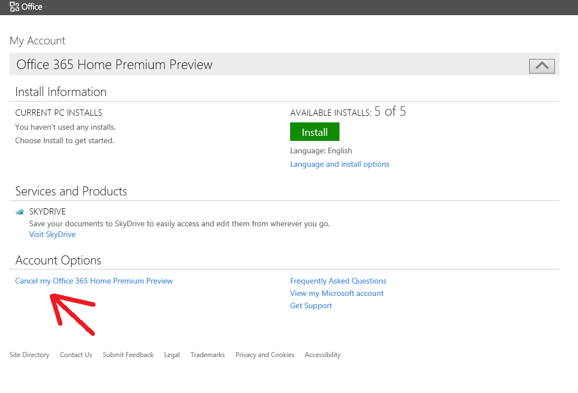578x393 pixels.
Task: Click the Office logo icon in header
Action: pyautogui.click(x=15, y=7)
